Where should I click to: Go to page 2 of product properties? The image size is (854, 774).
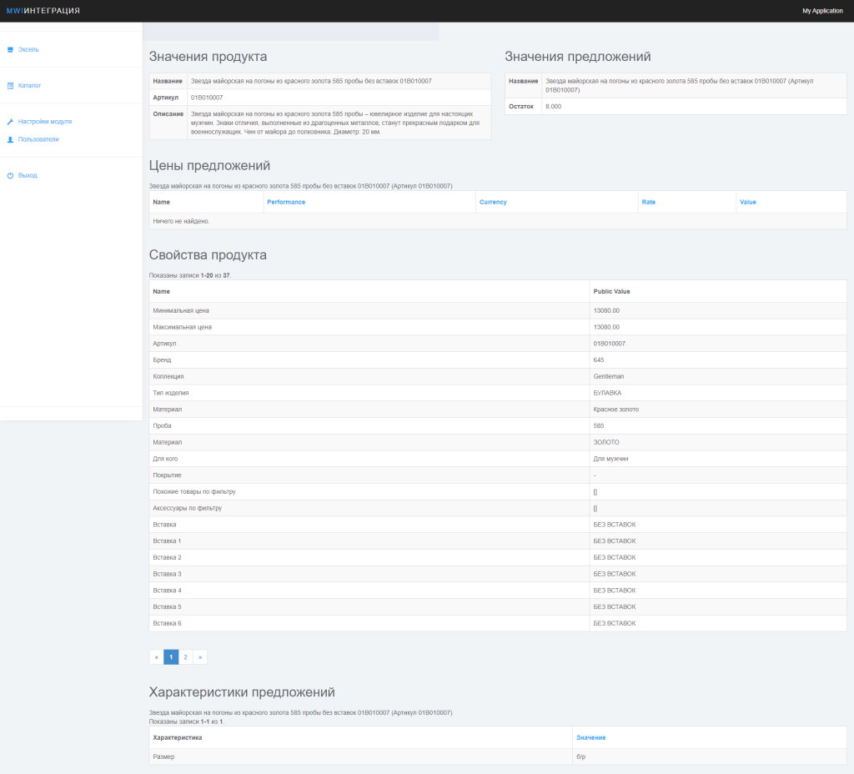pyautogui.click(x=185, y=657)
